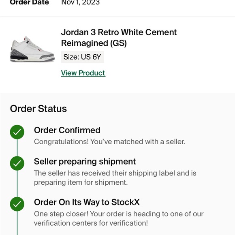Click the Reimagined (GS) product name line

pos(94,43)
